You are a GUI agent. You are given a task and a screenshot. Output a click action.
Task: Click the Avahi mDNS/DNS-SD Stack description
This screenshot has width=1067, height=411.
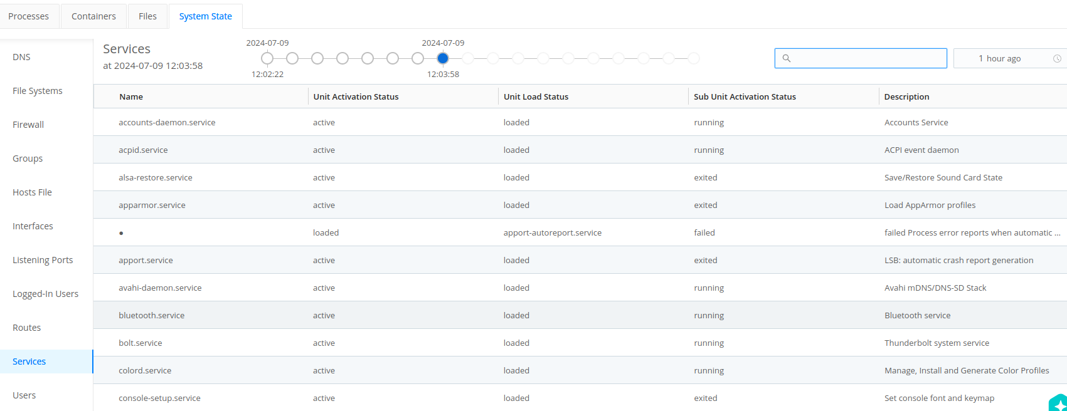(x=935, y=288)
